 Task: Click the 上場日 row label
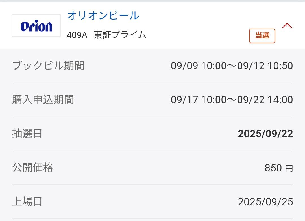pyautogui.click(x=27, y=201)
